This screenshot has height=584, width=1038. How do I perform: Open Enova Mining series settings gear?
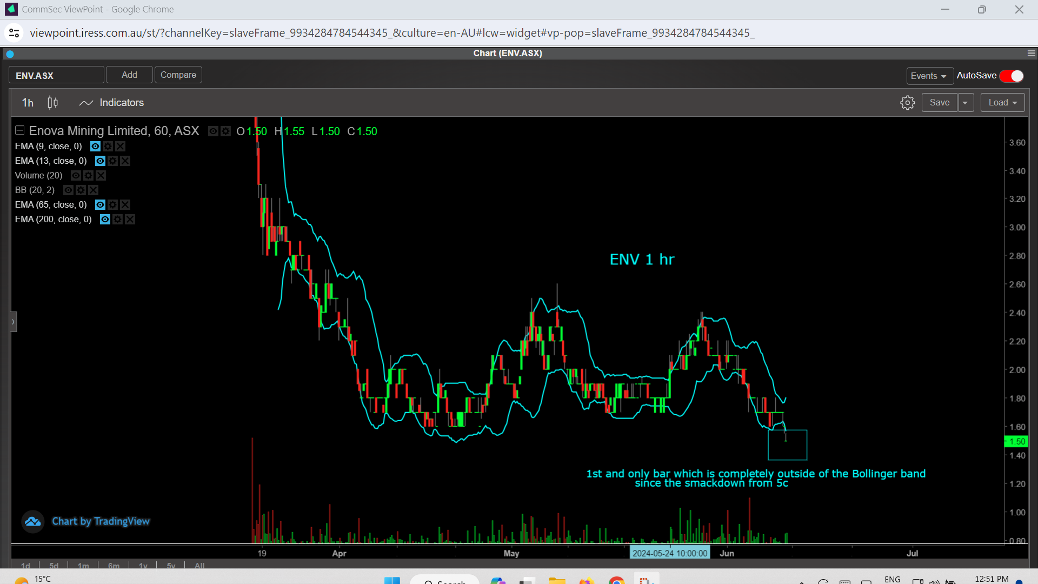coord(225,131)
